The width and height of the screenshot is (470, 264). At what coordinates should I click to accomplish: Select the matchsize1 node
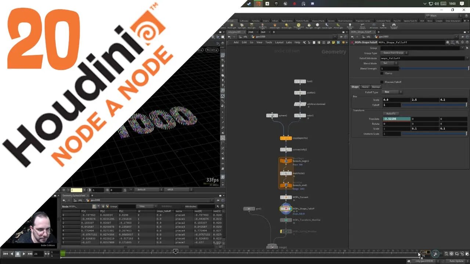click(286, 173)
